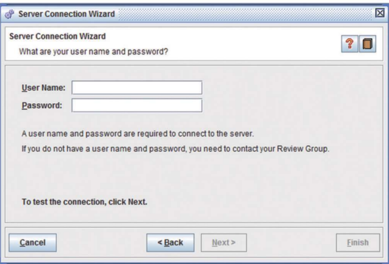Open the handbook book icon
The height and width of the screenshot is (264, 389).
[368, 44]
